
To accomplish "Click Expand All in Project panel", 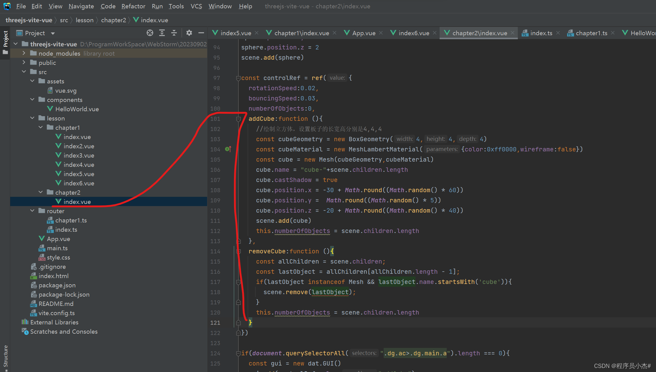I will coord(162,33).
